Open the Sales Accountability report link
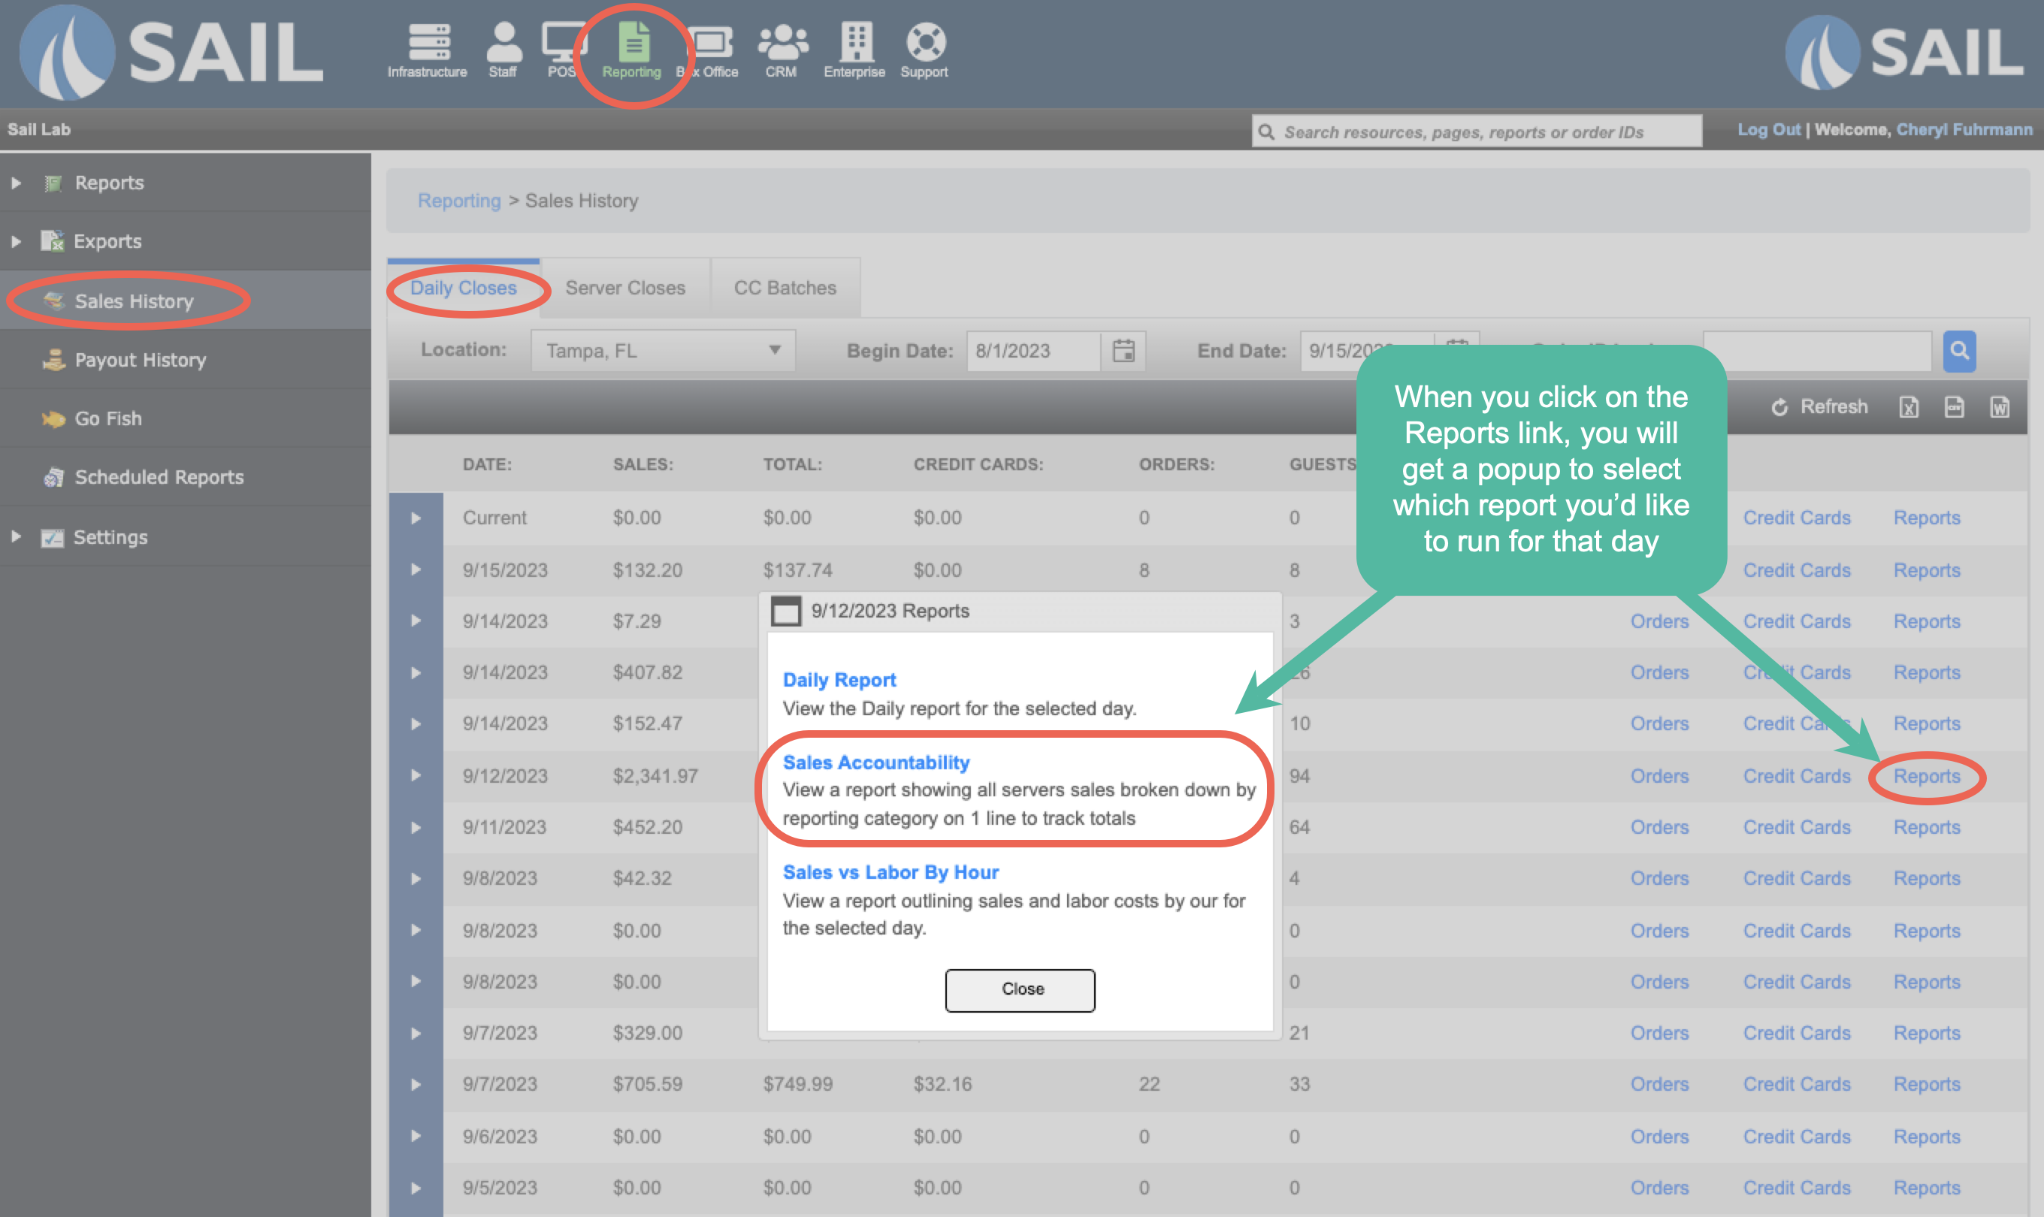Viewport: 2044px width, 1217px height. (x=875, y=763)
